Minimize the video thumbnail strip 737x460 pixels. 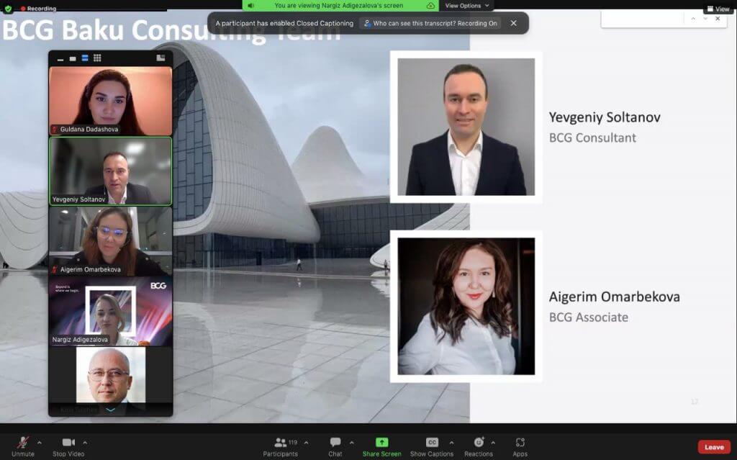[x=60, y=59]
